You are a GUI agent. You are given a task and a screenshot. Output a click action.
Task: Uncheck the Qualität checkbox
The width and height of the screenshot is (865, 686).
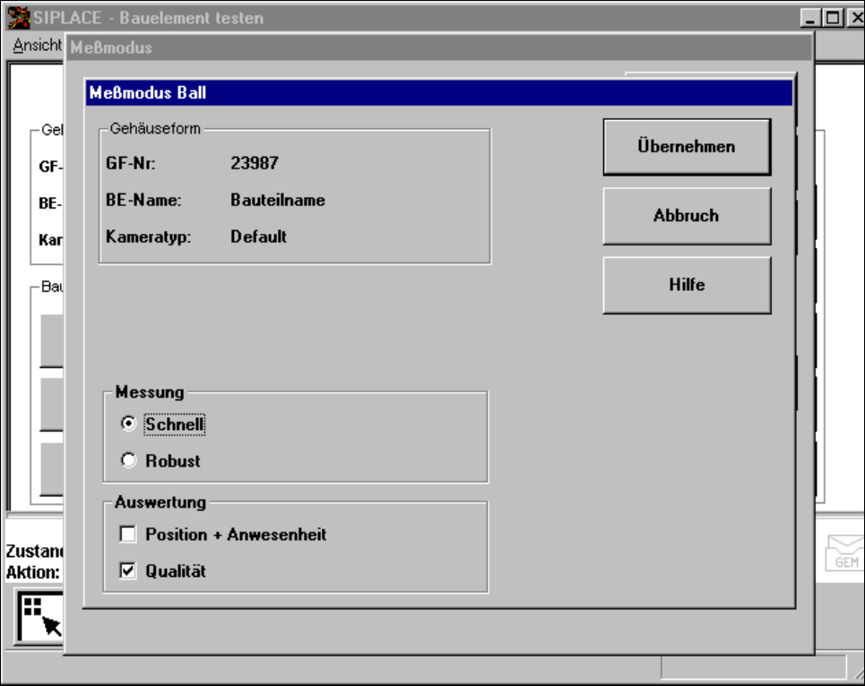[x=128, y=570]
